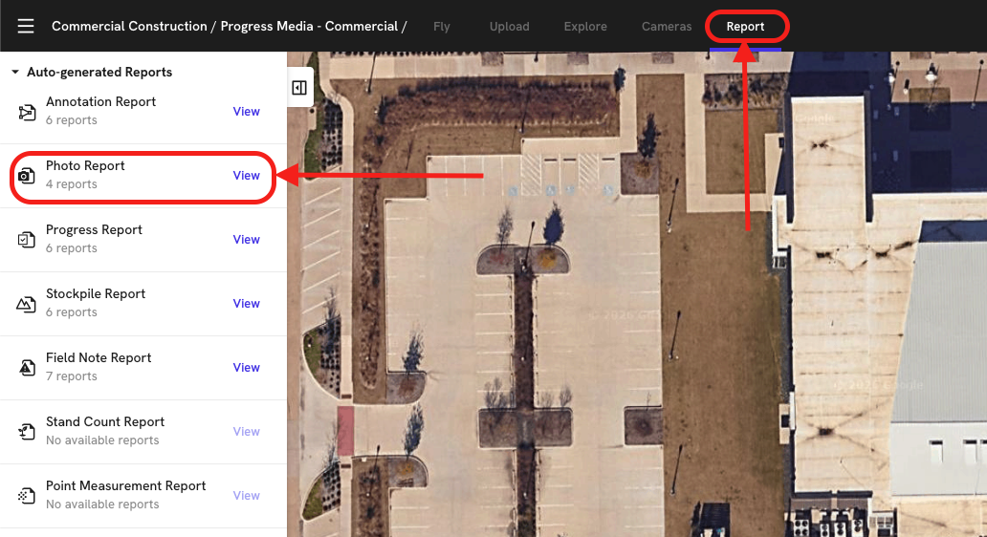This screenshot has height=537, width=987.
Task: Click the Progress Report checklist icon
Action: [27, 240]
